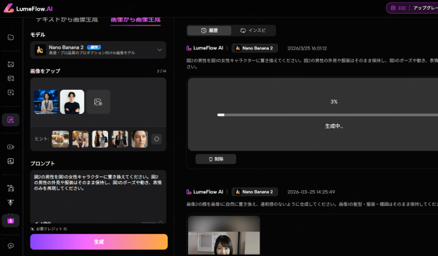Screen dimensions: 438x256
Task: Click Nano Banana 2 badge on generating entry
Action: [x=254, y=48]
